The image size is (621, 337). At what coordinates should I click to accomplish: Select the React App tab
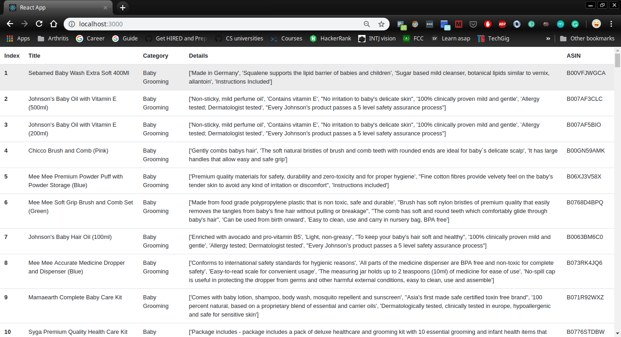(58, 8)
